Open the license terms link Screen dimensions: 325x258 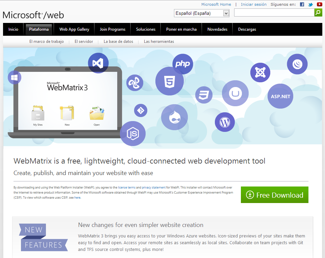[x=126, y=187]
